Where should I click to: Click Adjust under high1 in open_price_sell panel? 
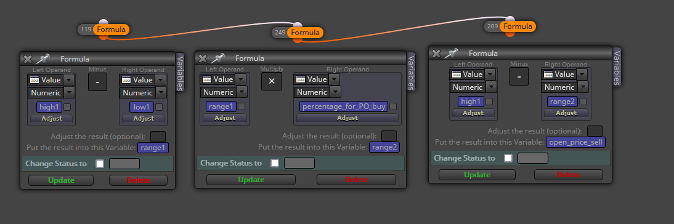473,113
